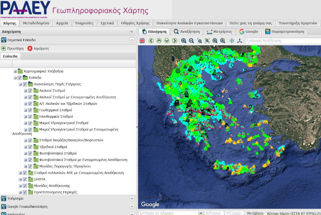Viewport: 321px width, 215px height.
Task: Toggle the Γεωθερμικοί Σταθμοί layer checkbox
Action: point(30,110)
